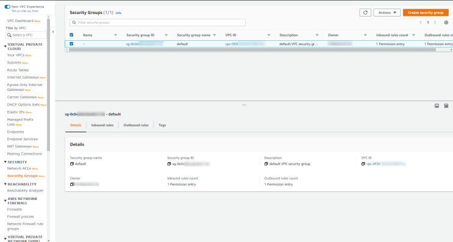Open Network Firewall rule groups
Screen dimensions: 453x242
pyautogui.click(x=25, y=226)
